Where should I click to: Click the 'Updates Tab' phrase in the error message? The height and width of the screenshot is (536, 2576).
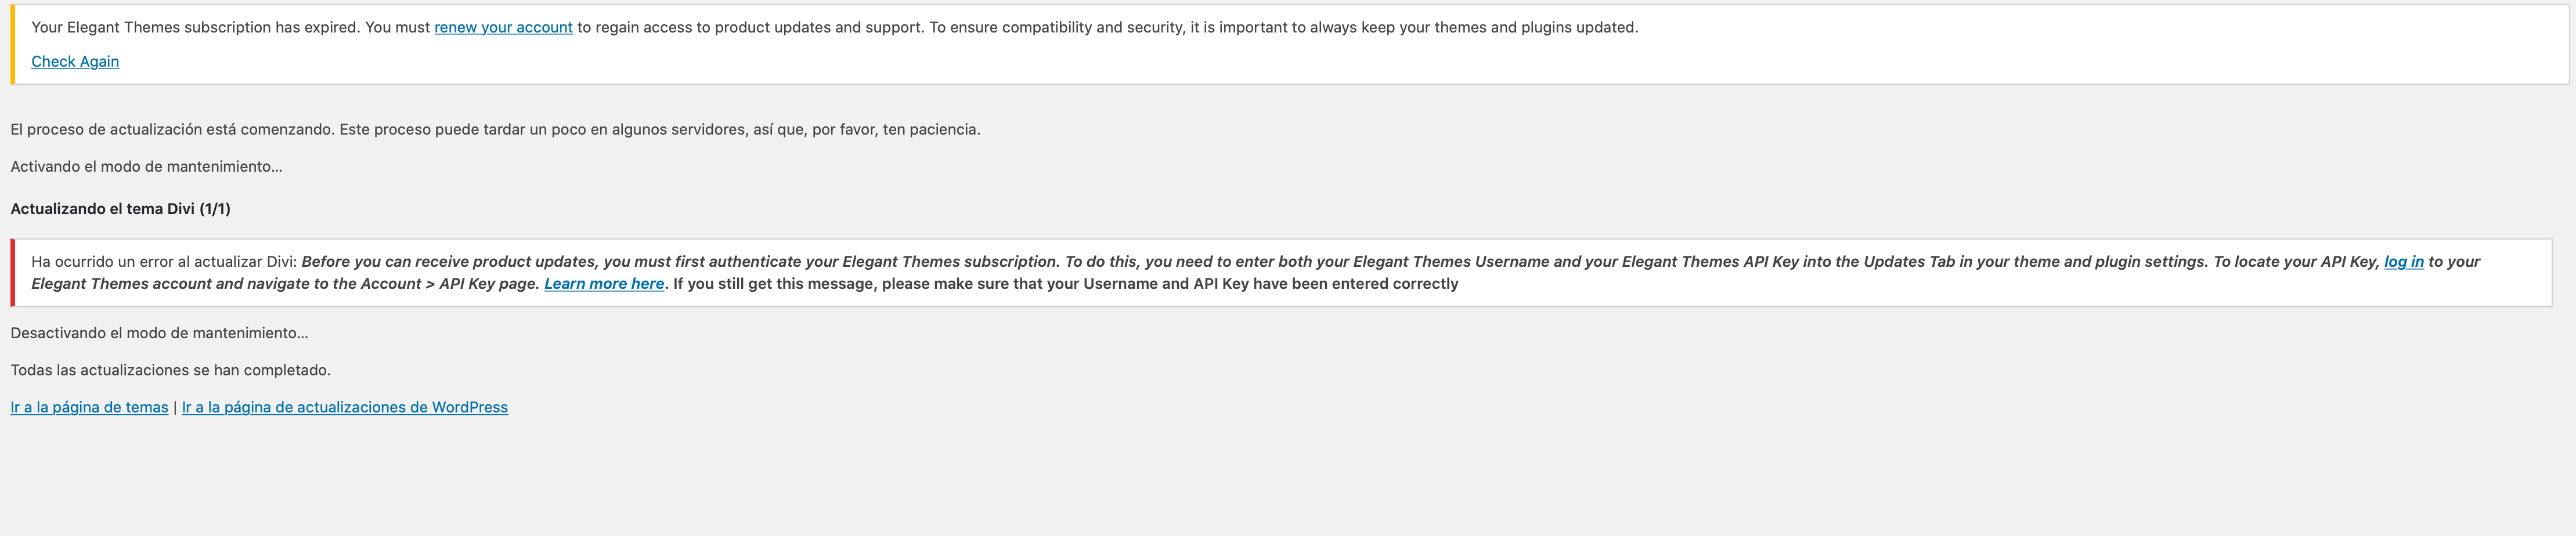pyautogui.click(x=1910, y=261)
